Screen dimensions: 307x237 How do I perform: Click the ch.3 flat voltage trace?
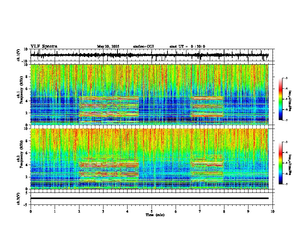tap(150, 198)
